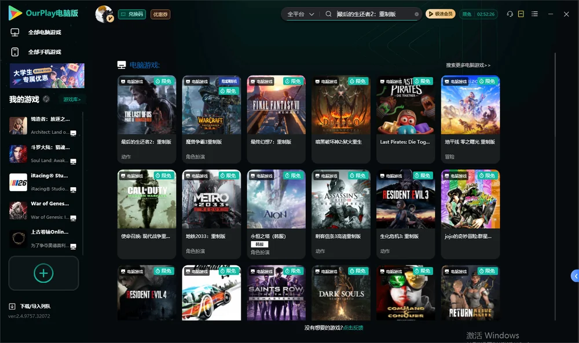This screenshot has width=579, height=343.
Task: Open the 大学生专属优惠 banner
Action: pos(47,75)
